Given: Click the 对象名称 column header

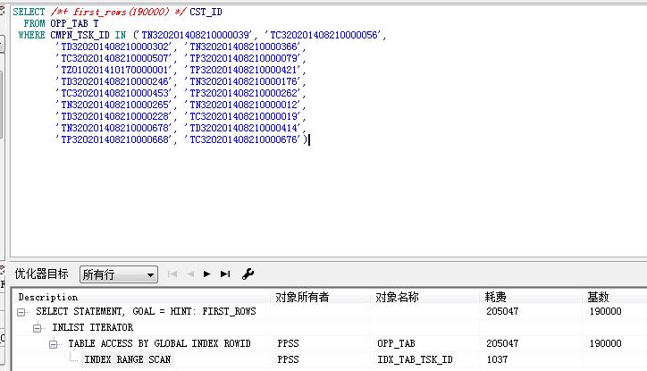Looking at the screenshot, I should 397,297.
